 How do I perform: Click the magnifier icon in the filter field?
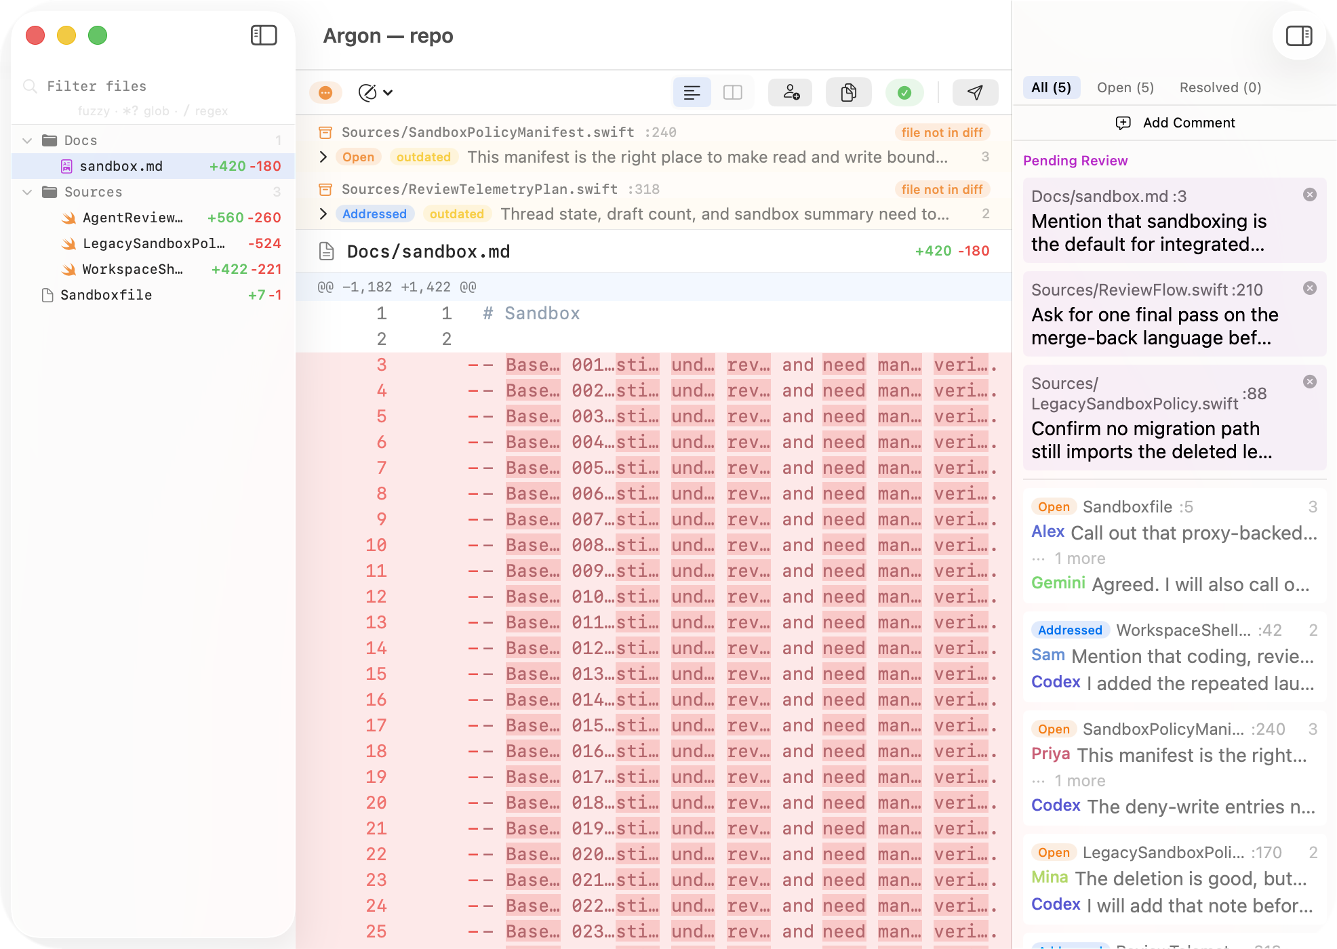(30, 86)
